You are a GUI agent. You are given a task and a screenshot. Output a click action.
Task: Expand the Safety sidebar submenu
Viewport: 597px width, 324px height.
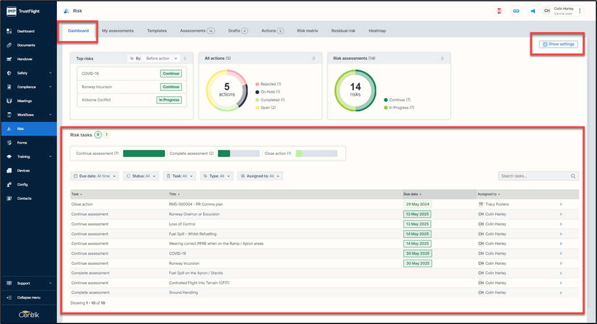pos(50,73)
